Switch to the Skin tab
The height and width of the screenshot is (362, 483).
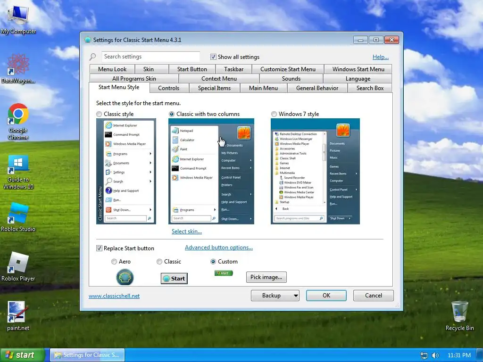pyautogui.click(x=149, y=69)
